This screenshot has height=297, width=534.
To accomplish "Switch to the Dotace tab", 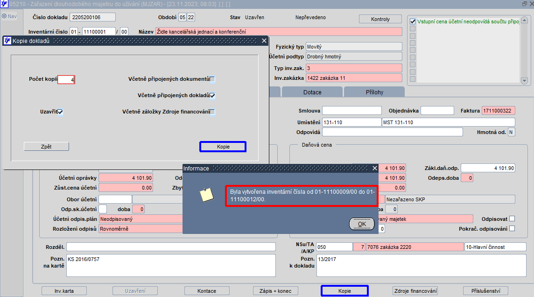I will pos(312,92).
